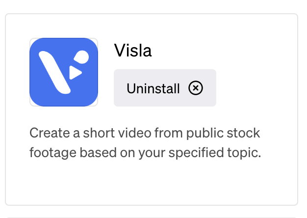Click the word "Create" in description
Image resolution: width=307 pixels, height=218 pixels.
coord(50,133)
